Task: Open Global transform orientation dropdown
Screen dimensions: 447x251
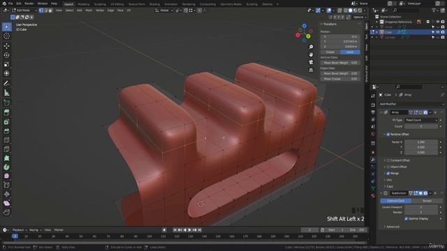Action: [164, 10]
